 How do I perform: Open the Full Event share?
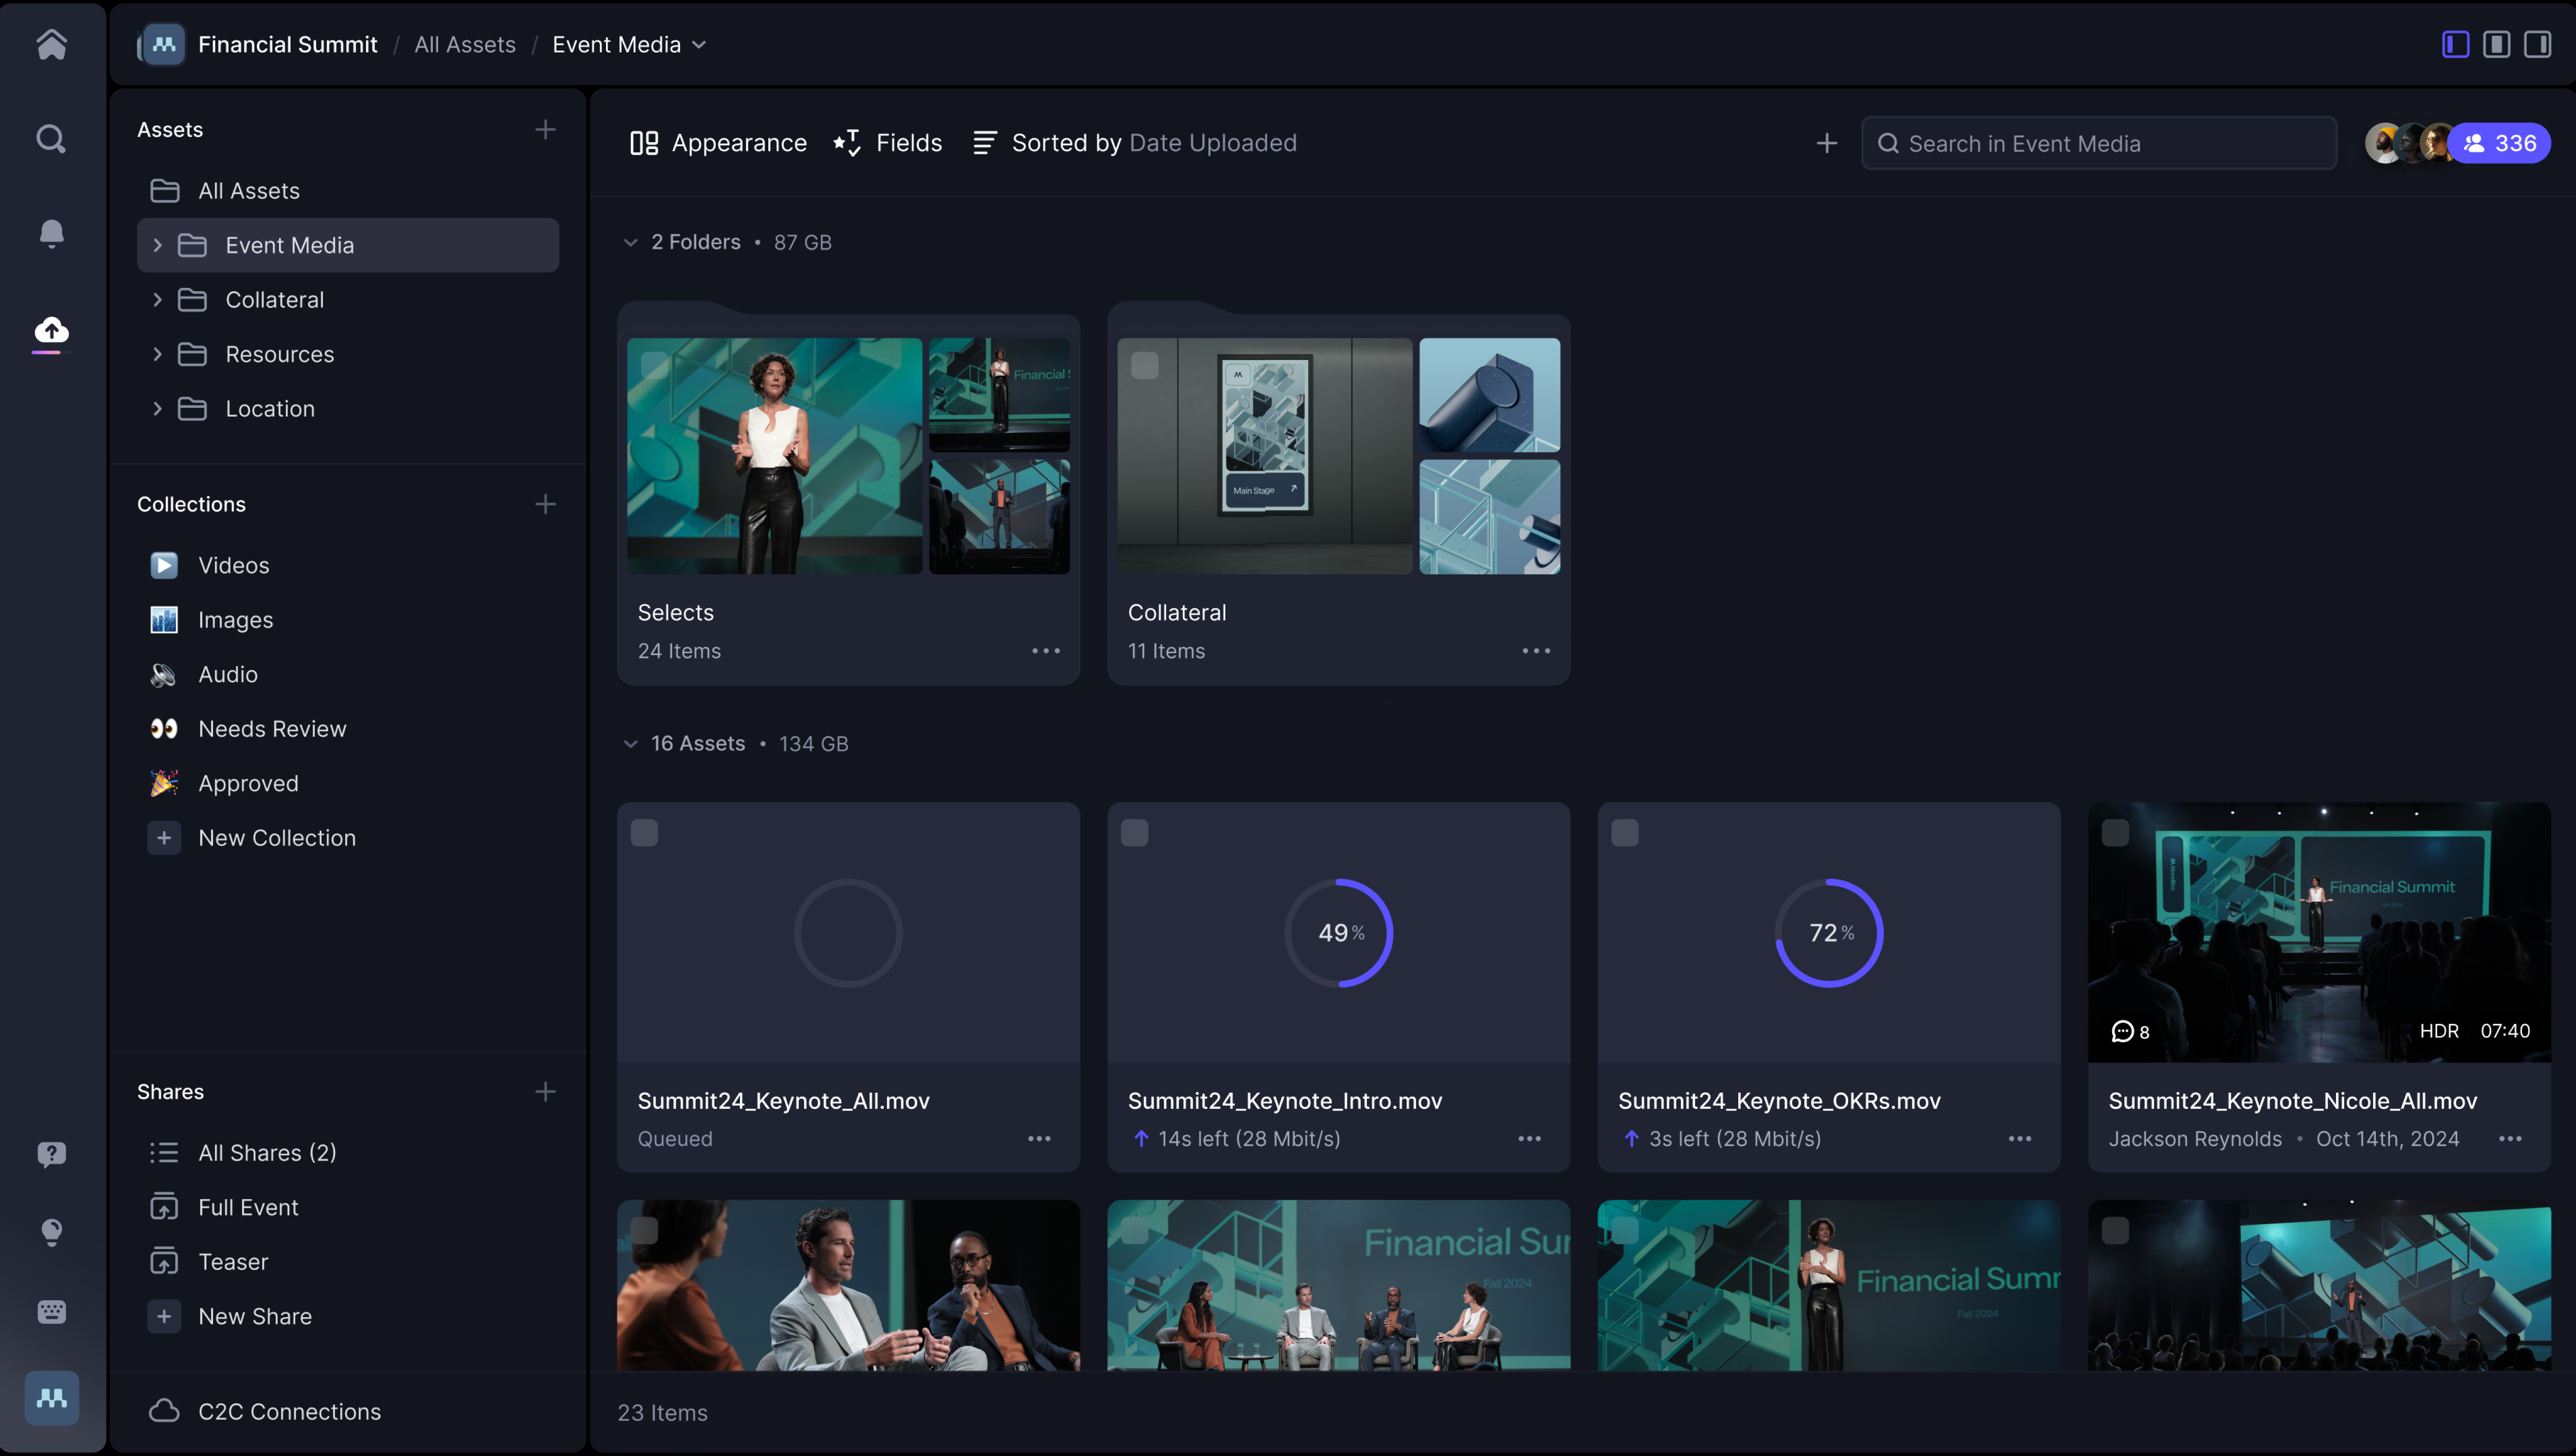tap(248, 1207)
